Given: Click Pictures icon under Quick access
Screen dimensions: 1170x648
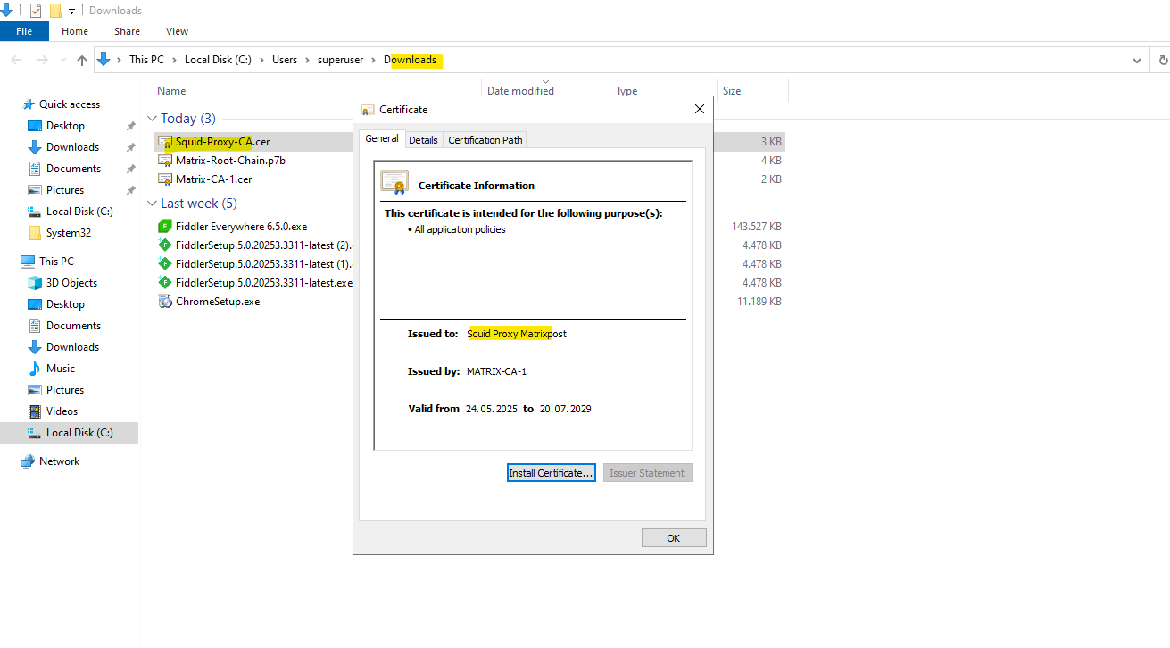Looking at the screenshot, I should pos(35,190).
